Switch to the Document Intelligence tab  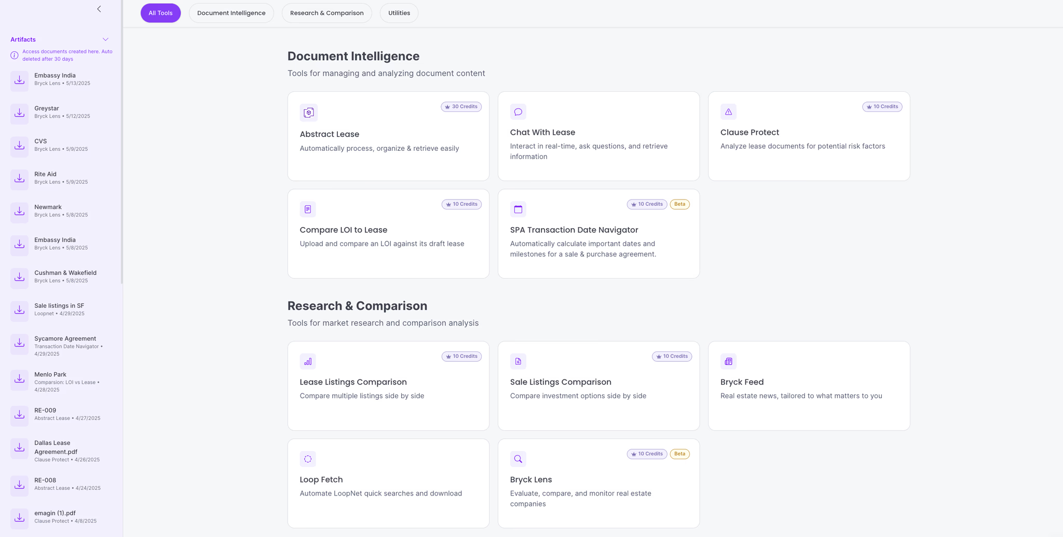click(231, 13)
